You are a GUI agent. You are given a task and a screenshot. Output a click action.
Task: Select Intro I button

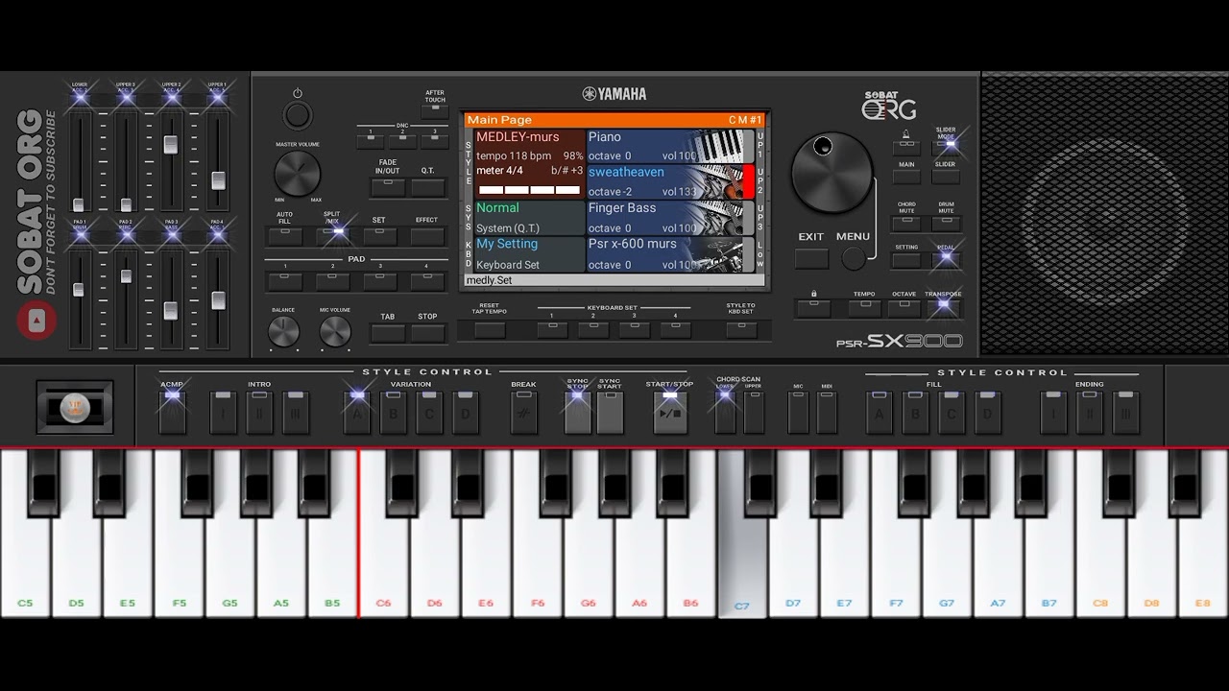pos(223,413)
